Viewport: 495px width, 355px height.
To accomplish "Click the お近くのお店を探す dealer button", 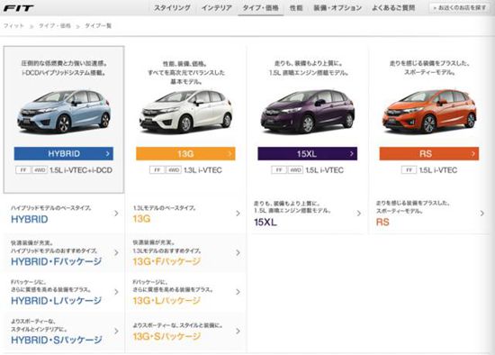I will (x=460, y=8).
